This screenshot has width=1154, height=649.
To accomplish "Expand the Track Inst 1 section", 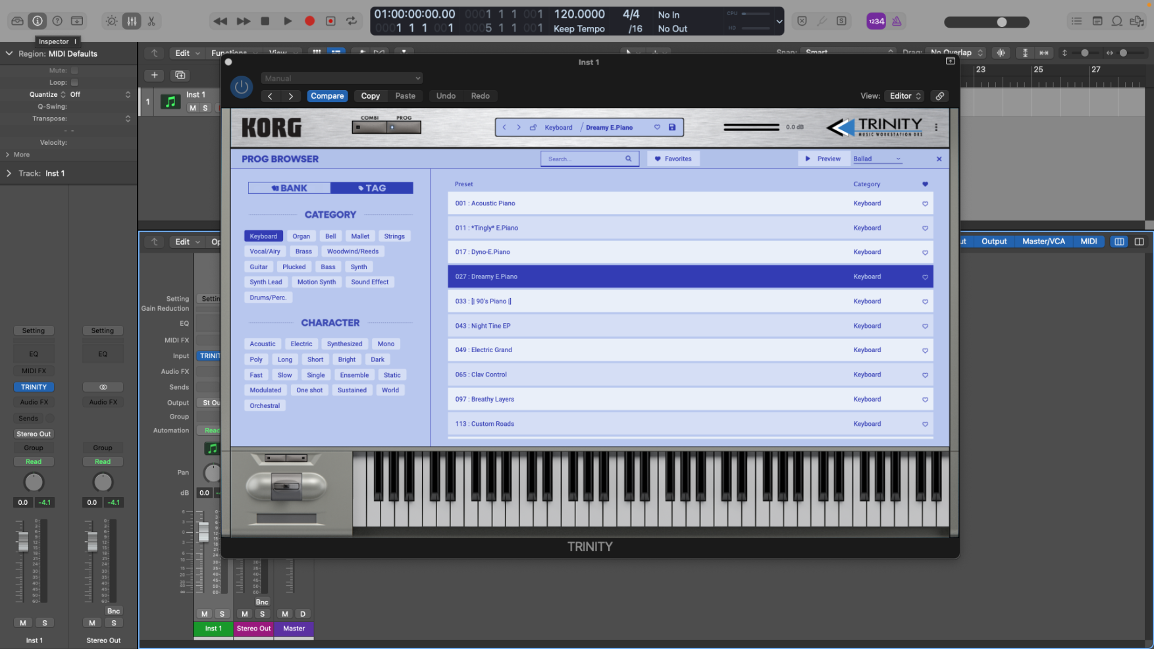I will pyautogui.click(x=9, y=173).
